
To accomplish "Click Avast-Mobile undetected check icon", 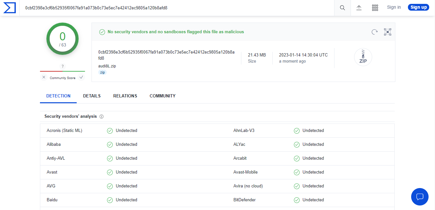I will pyautogui.click(x=297, y=172).
